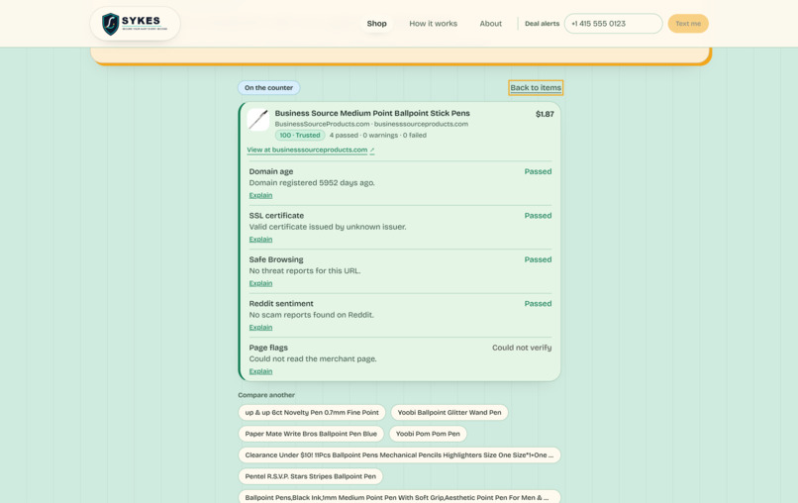Explain the Safe Browsing check
The width and height of the screenshot is (798, 503).
[260, 283]
